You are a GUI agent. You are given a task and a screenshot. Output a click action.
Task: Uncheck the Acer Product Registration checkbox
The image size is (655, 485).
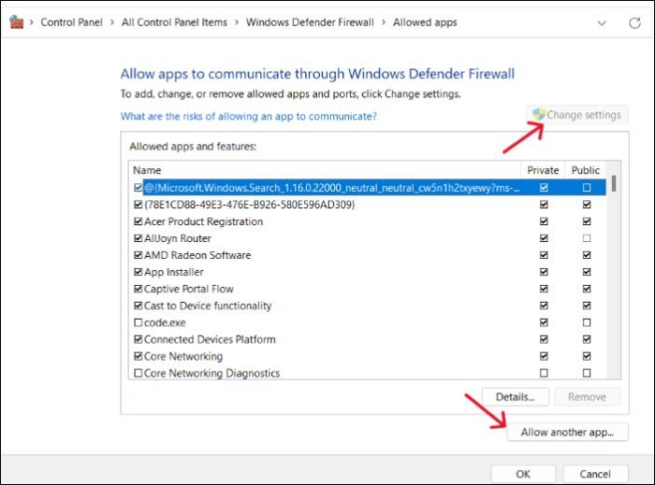point(138,221)
